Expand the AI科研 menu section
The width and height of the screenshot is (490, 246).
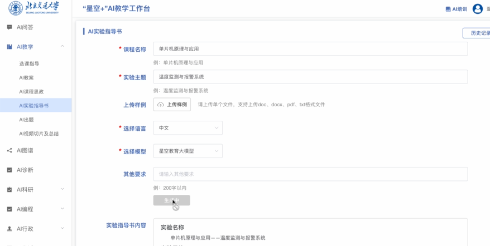(63, 189)
